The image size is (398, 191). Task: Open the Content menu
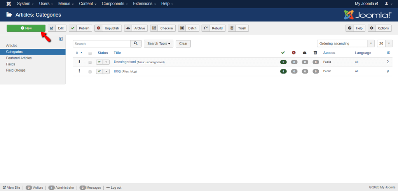point(88,4)
